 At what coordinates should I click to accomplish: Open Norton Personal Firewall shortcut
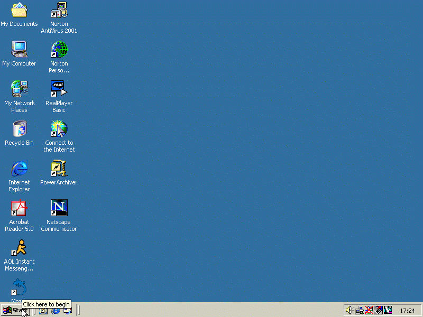tap(59, 50)
